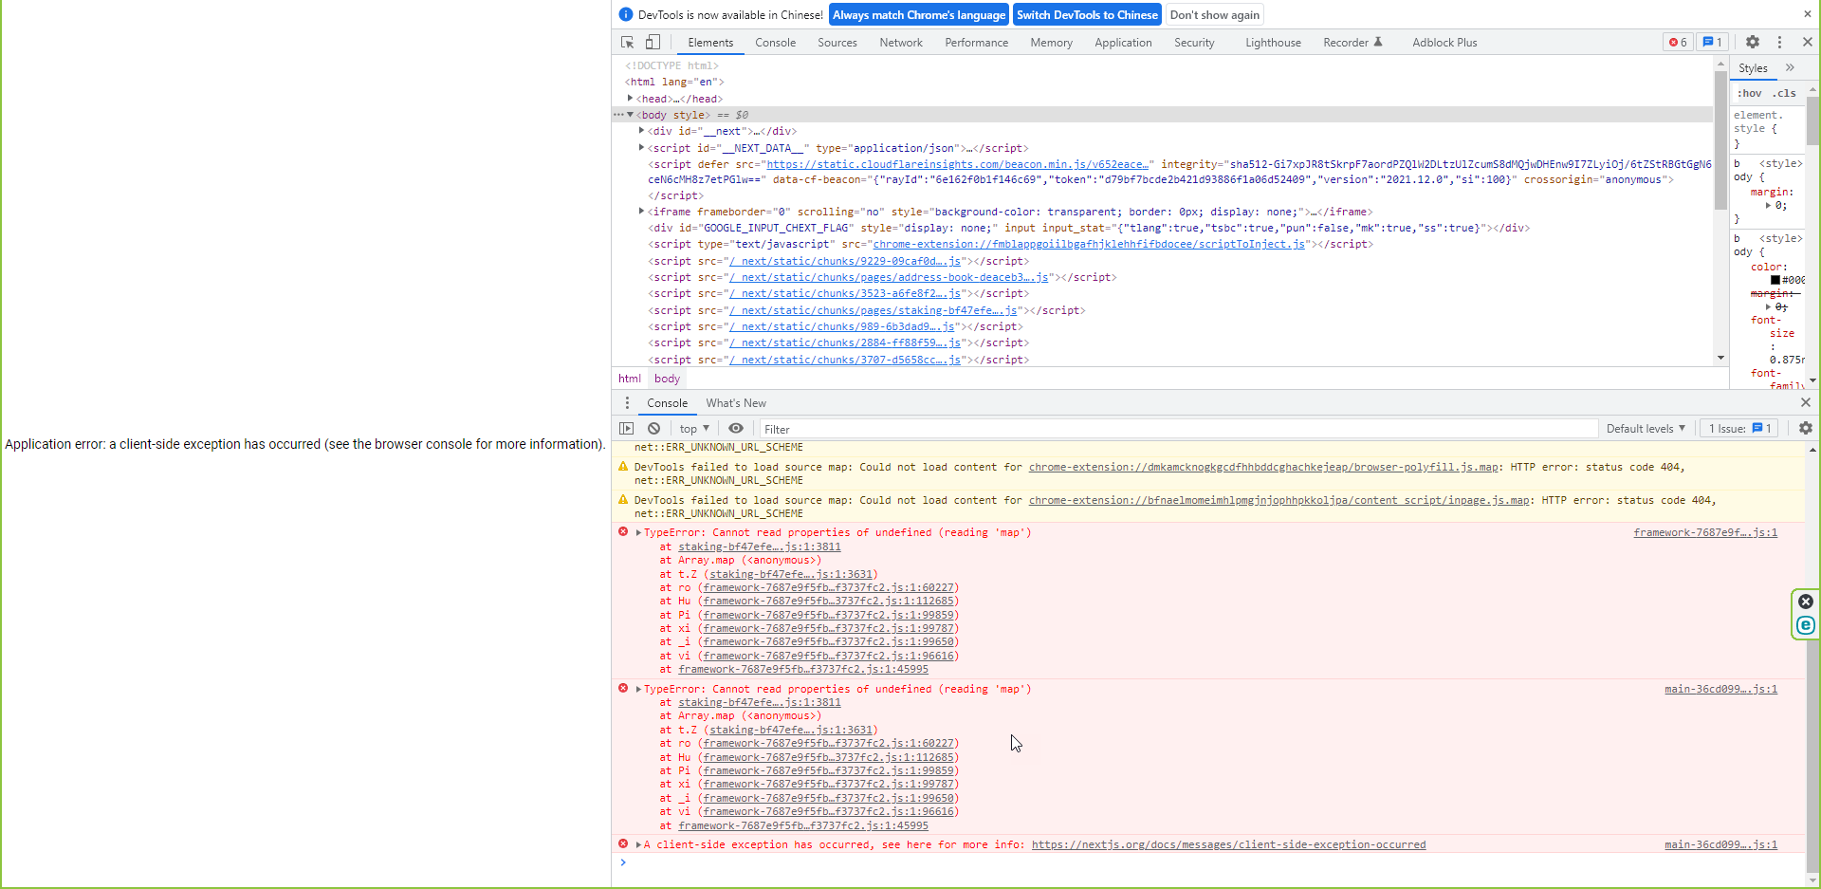This screenshot has width=1821, height=889.
Task: Select the What's New drawer tab
Action: click(x=736, y=403)
